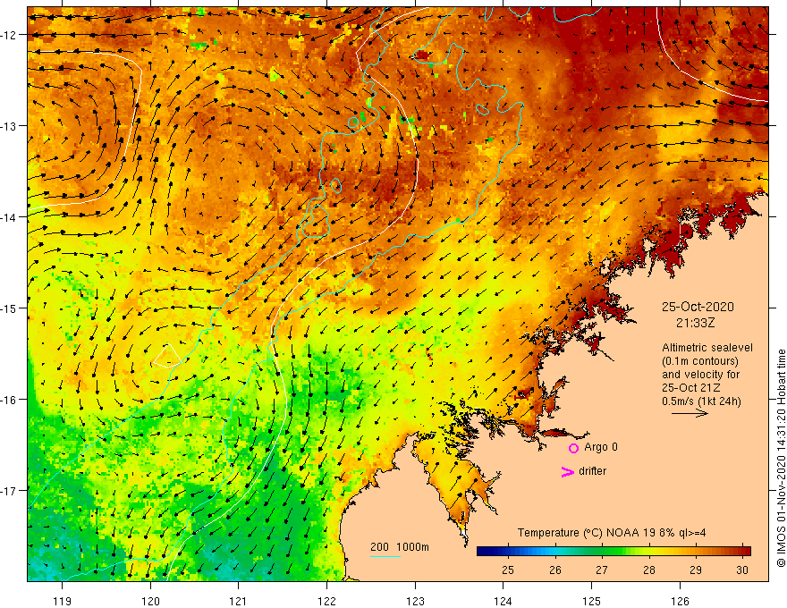787x608 pixels.
Task: Click colorbar tick label '25'
Action: coord(508,570)
